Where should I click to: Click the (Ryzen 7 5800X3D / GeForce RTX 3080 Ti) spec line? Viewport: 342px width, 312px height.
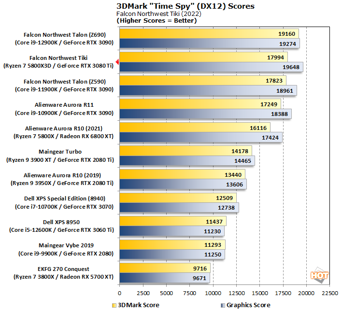[x=58, y=66]
